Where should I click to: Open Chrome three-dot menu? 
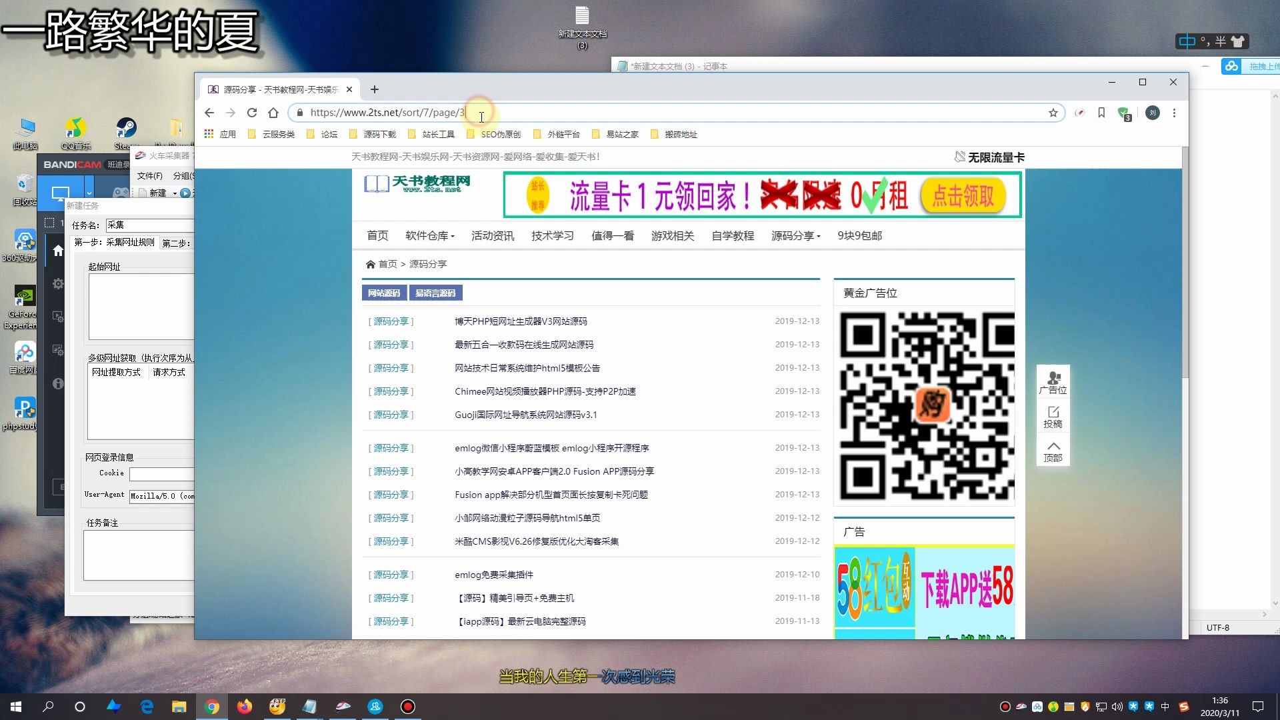1175,113
